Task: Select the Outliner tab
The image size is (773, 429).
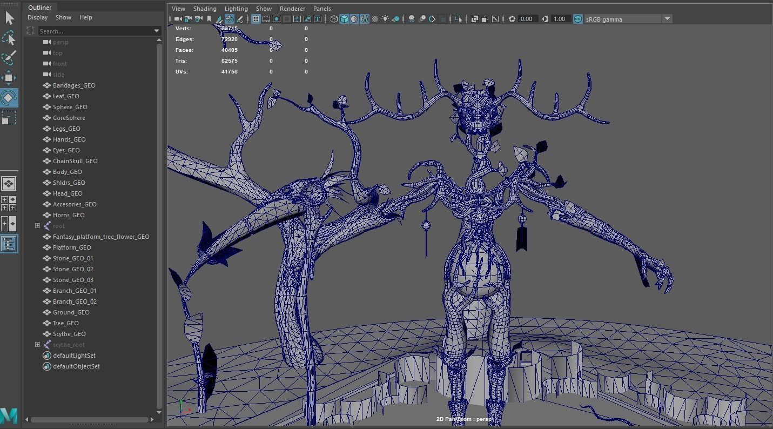Action: pos(40,8)
